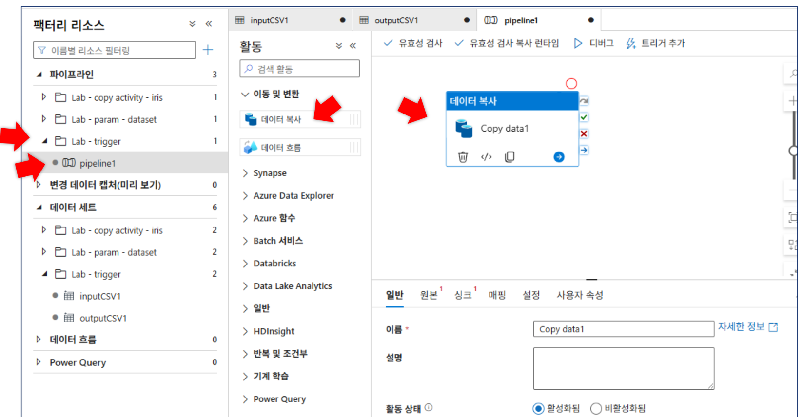Click the 트리거 추가 button
The image size is (803, 417).
(x=655, y=43)
